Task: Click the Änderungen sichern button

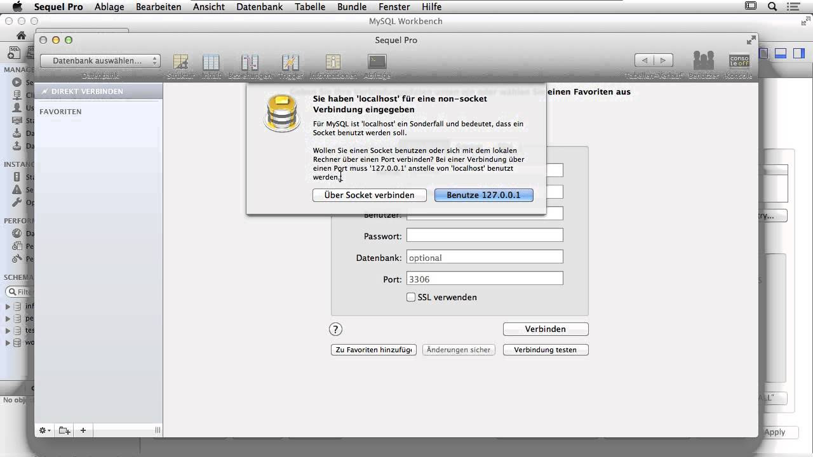Action: 459,350
